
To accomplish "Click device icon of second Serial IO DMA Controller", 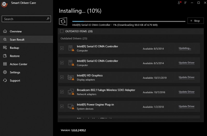I will pyautogui.click(x=71, y=63).
